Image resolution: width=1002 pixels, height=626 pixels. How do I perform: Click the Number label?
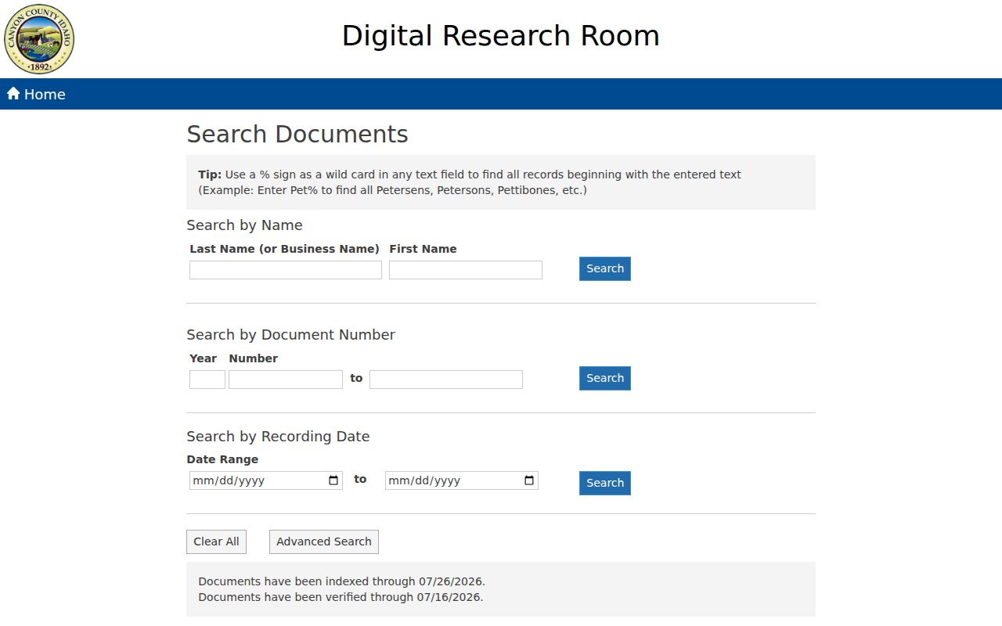(x=254, y=358)
